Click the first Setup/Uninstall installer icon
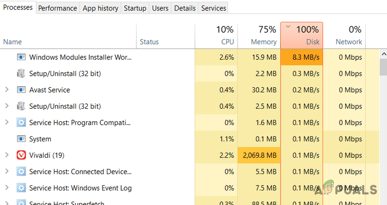 point(21,73)
